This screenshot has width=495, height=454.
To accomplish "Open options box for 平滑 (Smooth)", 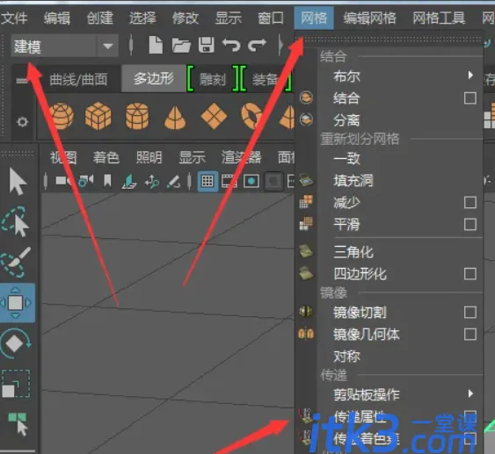I will [470, 225].
